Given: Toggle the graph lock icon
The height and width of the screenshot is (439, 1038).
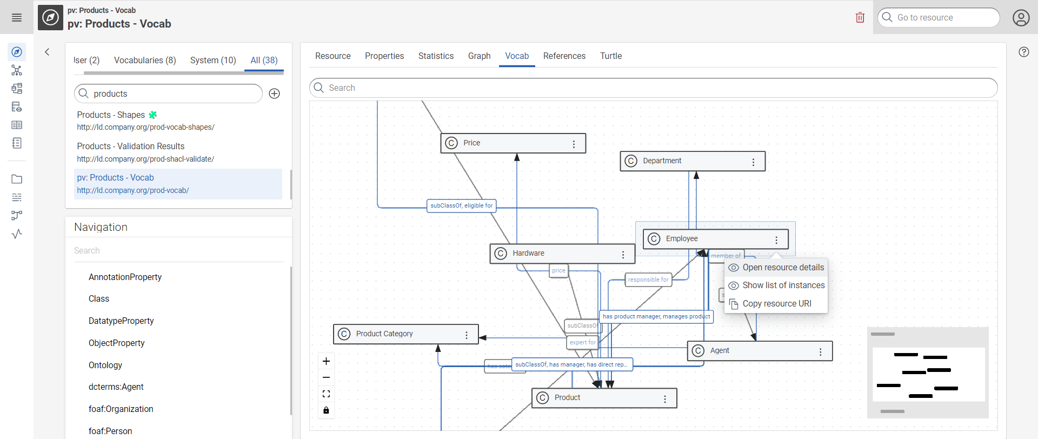Looking at the screenshot, I should [x=326, y=410].
